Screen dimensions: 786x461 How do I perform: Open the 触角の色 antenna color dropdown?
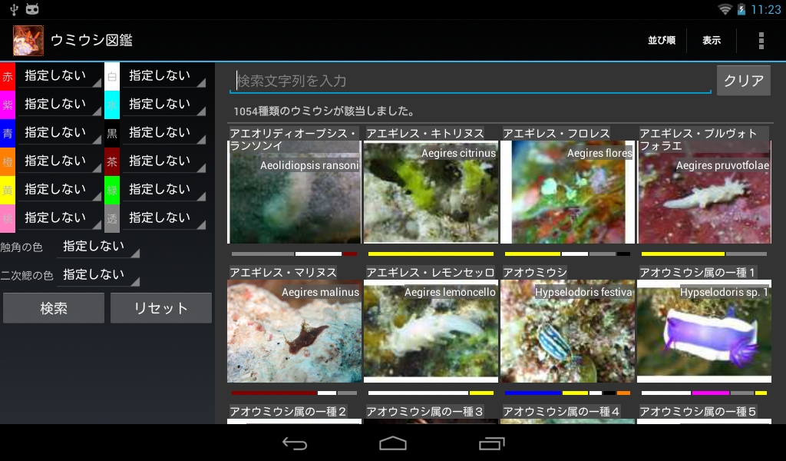click(98, 247)
